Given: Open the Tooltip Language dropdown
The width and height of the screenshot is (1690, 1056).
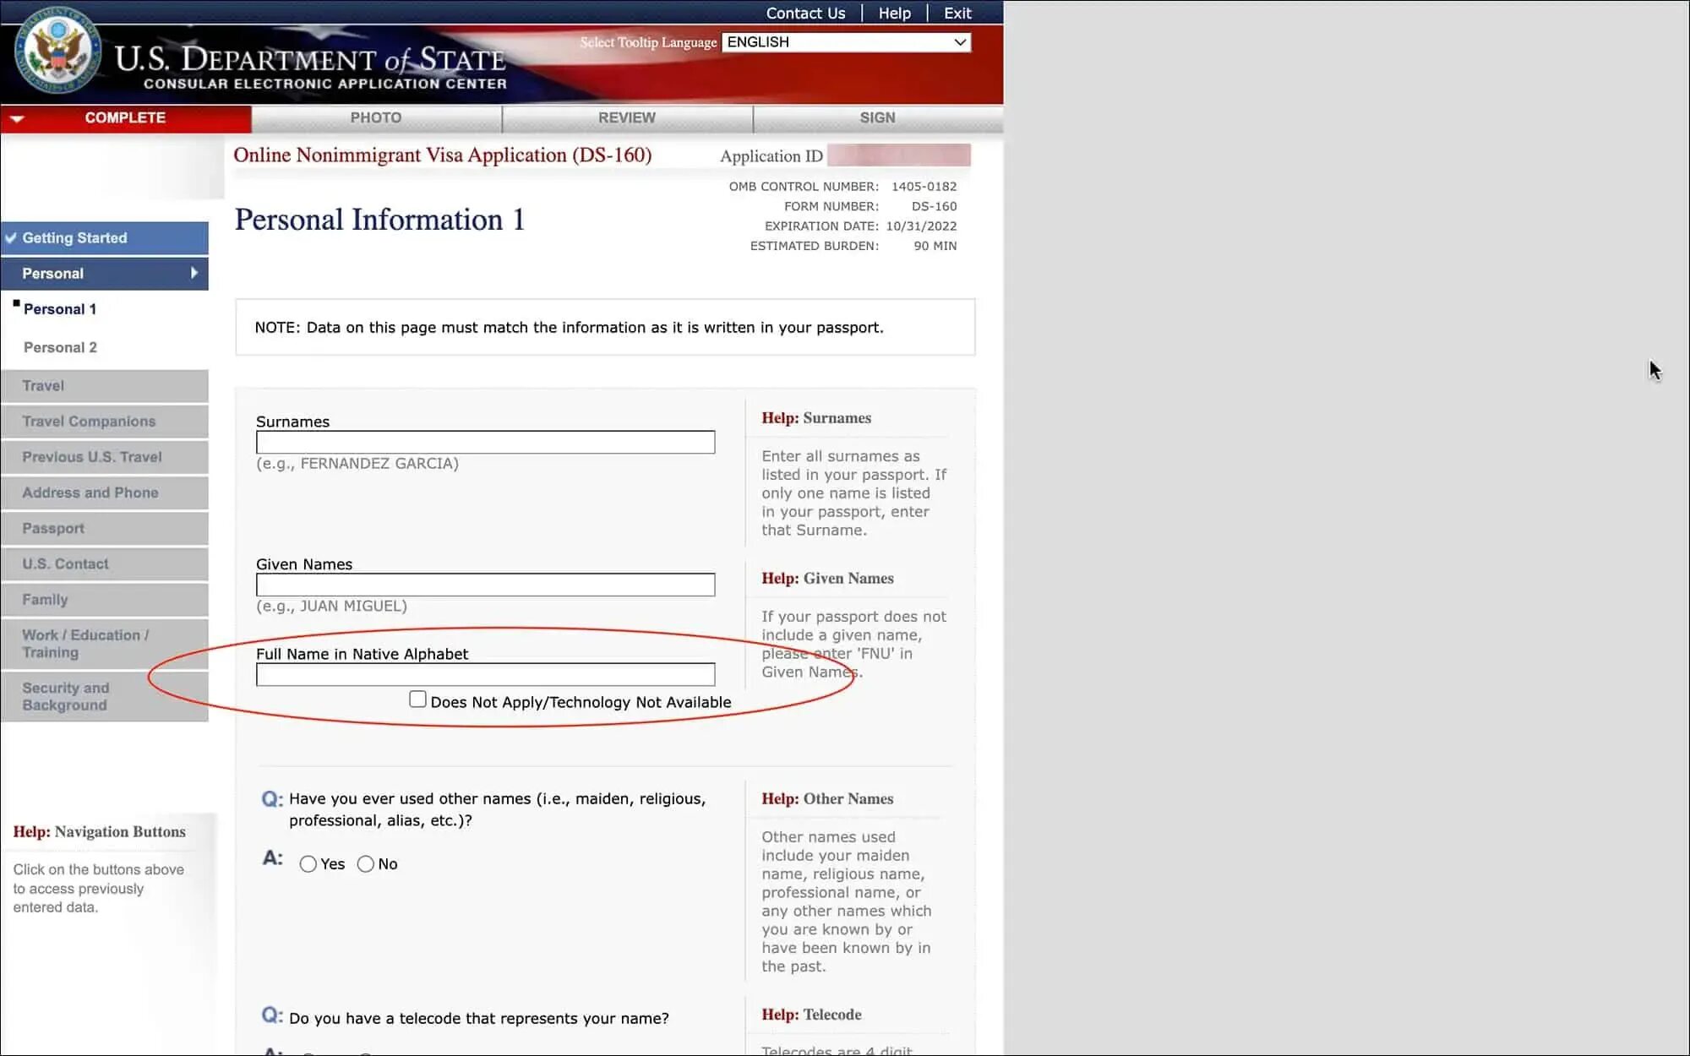Looking at the screenshot, I should 846,42.
